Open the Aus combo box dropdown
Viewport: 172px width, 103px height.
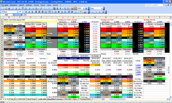pyautogui.click(x=102, y=9)
